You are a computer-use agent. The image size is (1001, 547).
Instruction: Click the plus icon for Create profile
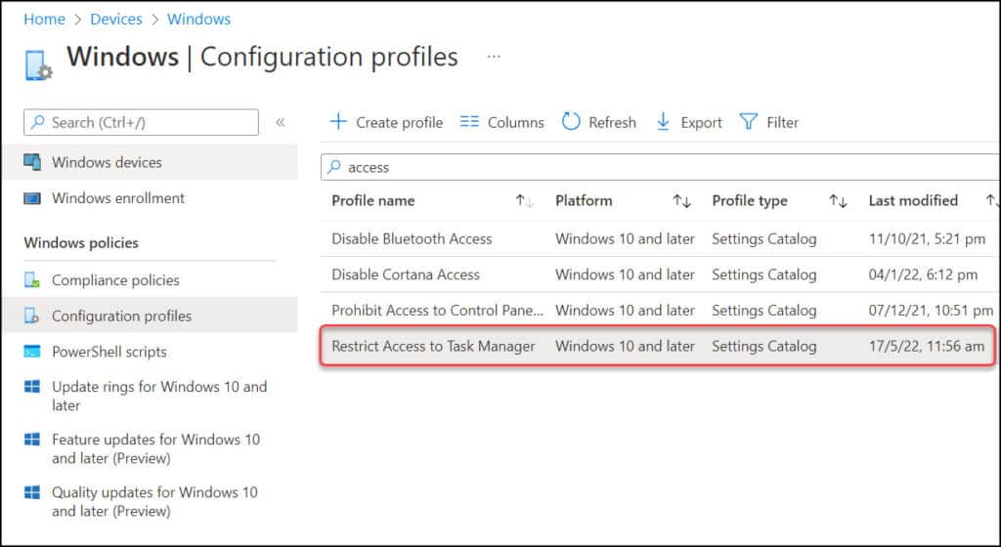point(338,121)
